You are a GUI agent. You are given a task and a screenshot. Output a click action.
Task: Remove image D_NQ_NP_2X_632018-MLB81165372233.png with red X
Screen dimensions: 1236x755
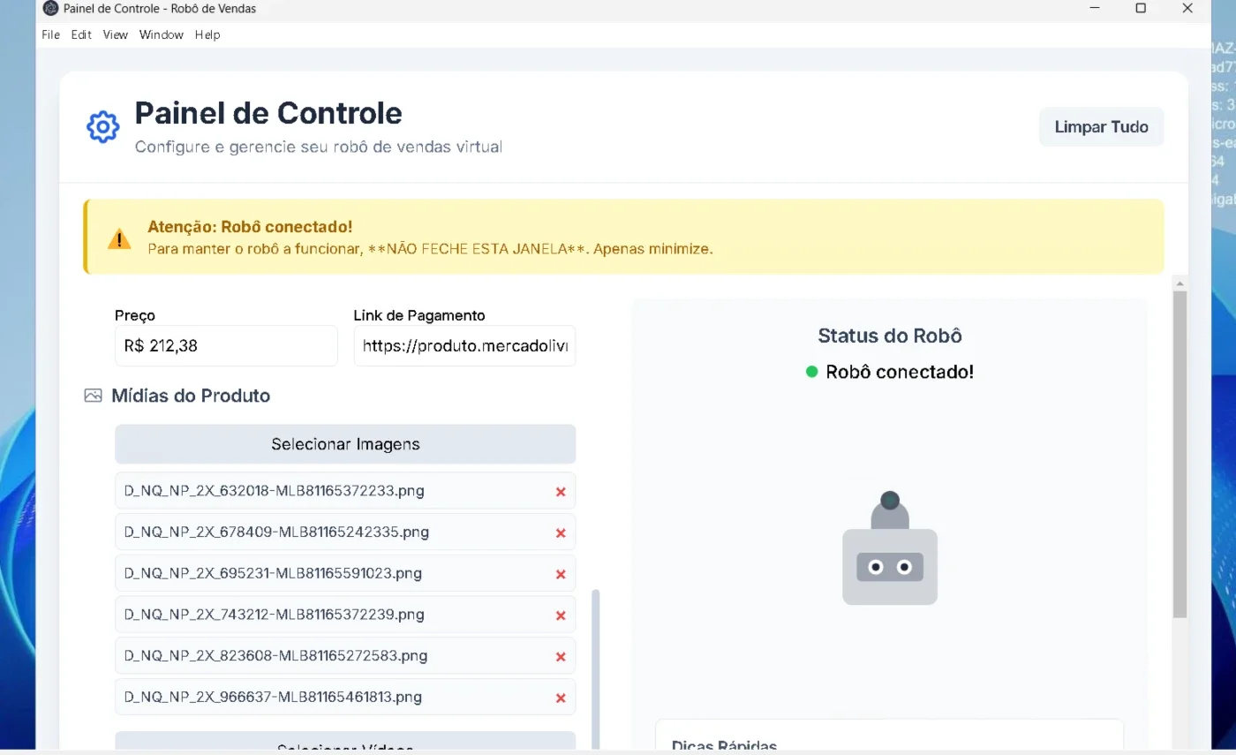561,492
